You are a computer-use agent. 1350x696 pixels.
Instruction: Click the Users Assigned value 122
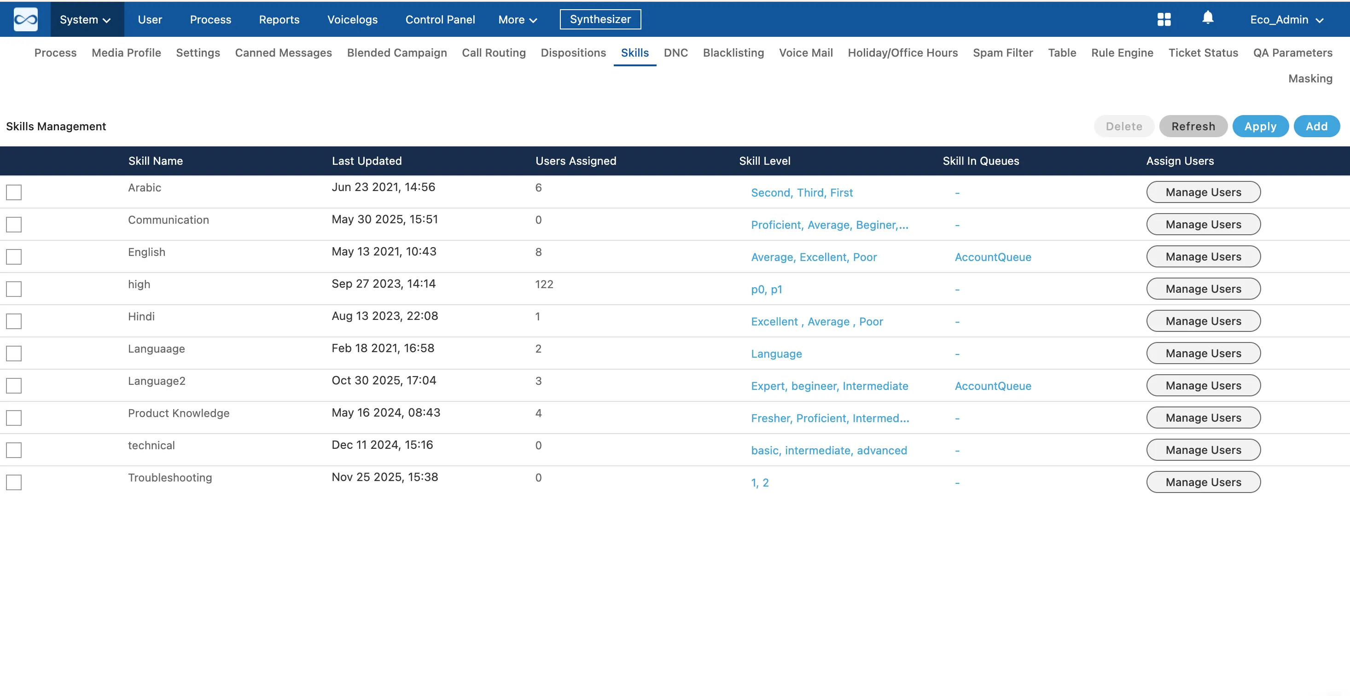coord(544,284)
